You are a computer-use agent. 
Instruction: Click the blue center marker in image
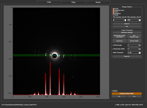(55, 55)
